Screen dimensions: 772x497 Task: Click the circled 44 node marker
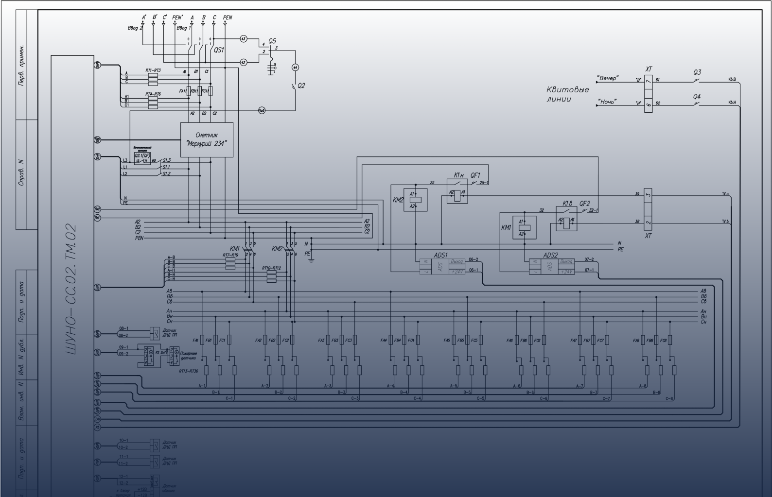(x=295, y=67)
